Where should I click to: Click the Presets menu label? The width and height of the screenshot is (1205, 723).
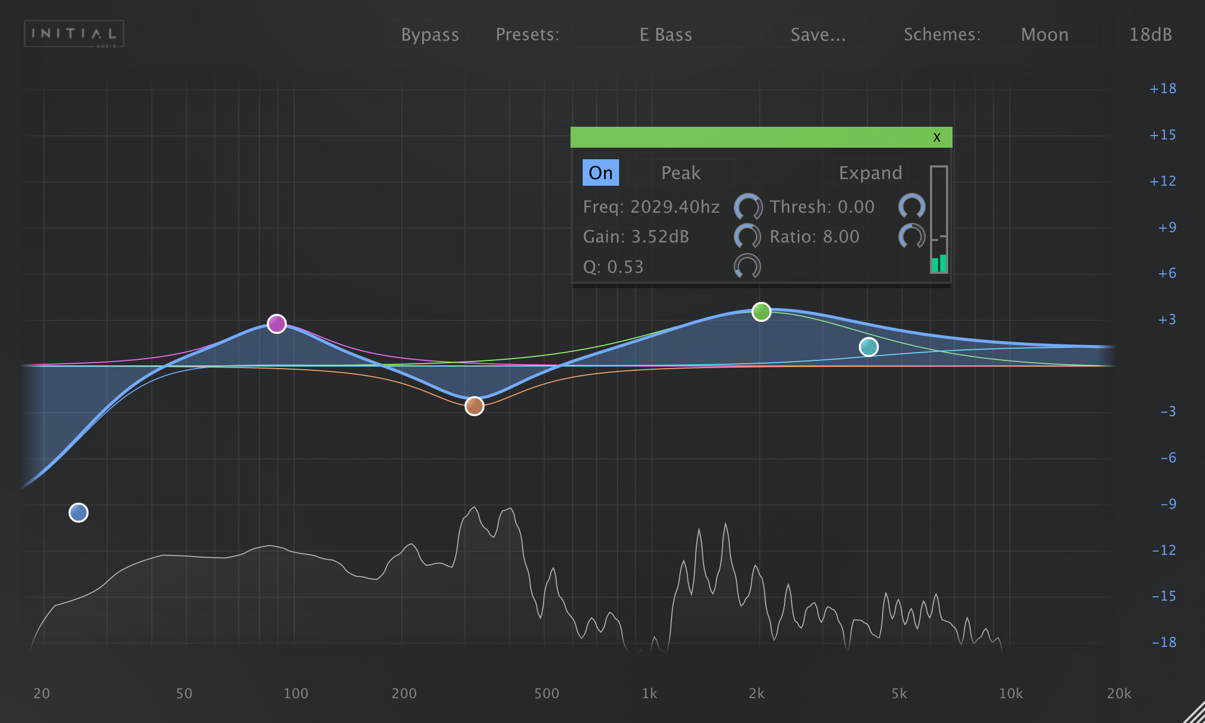(x=528, y=34)
